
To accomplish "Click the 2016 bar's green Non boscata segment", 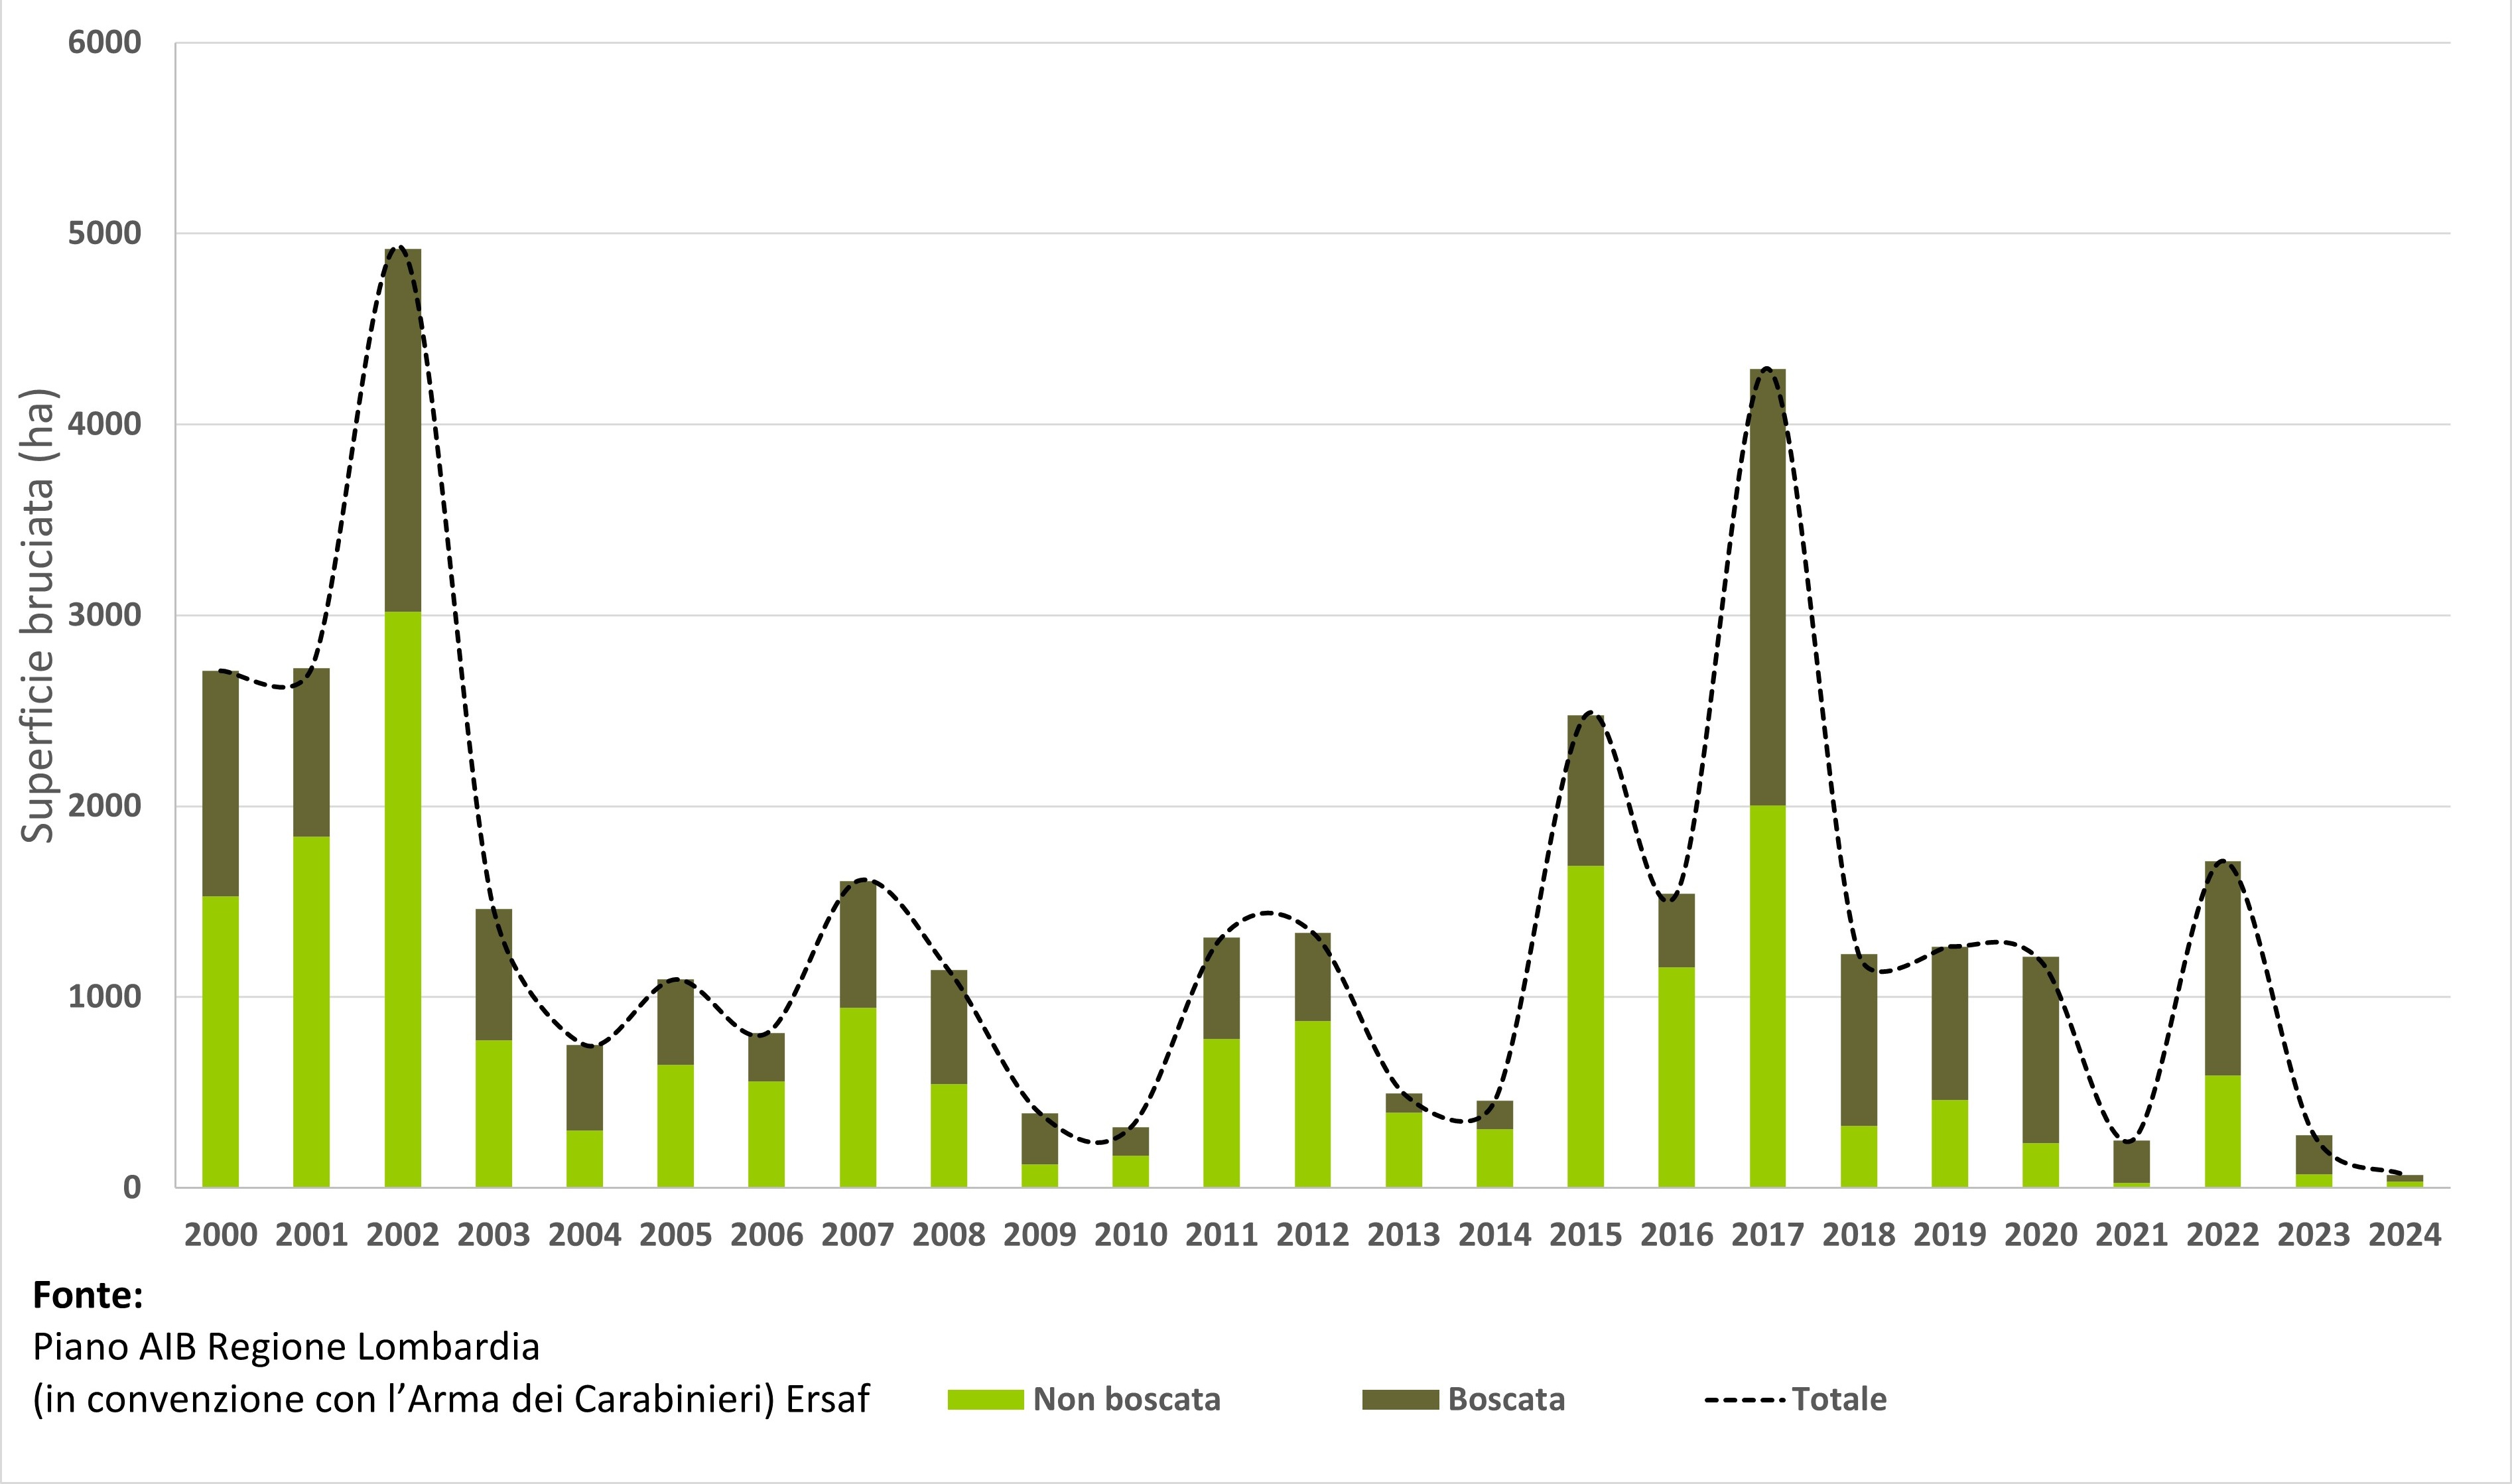I will pos(1678,1077).
